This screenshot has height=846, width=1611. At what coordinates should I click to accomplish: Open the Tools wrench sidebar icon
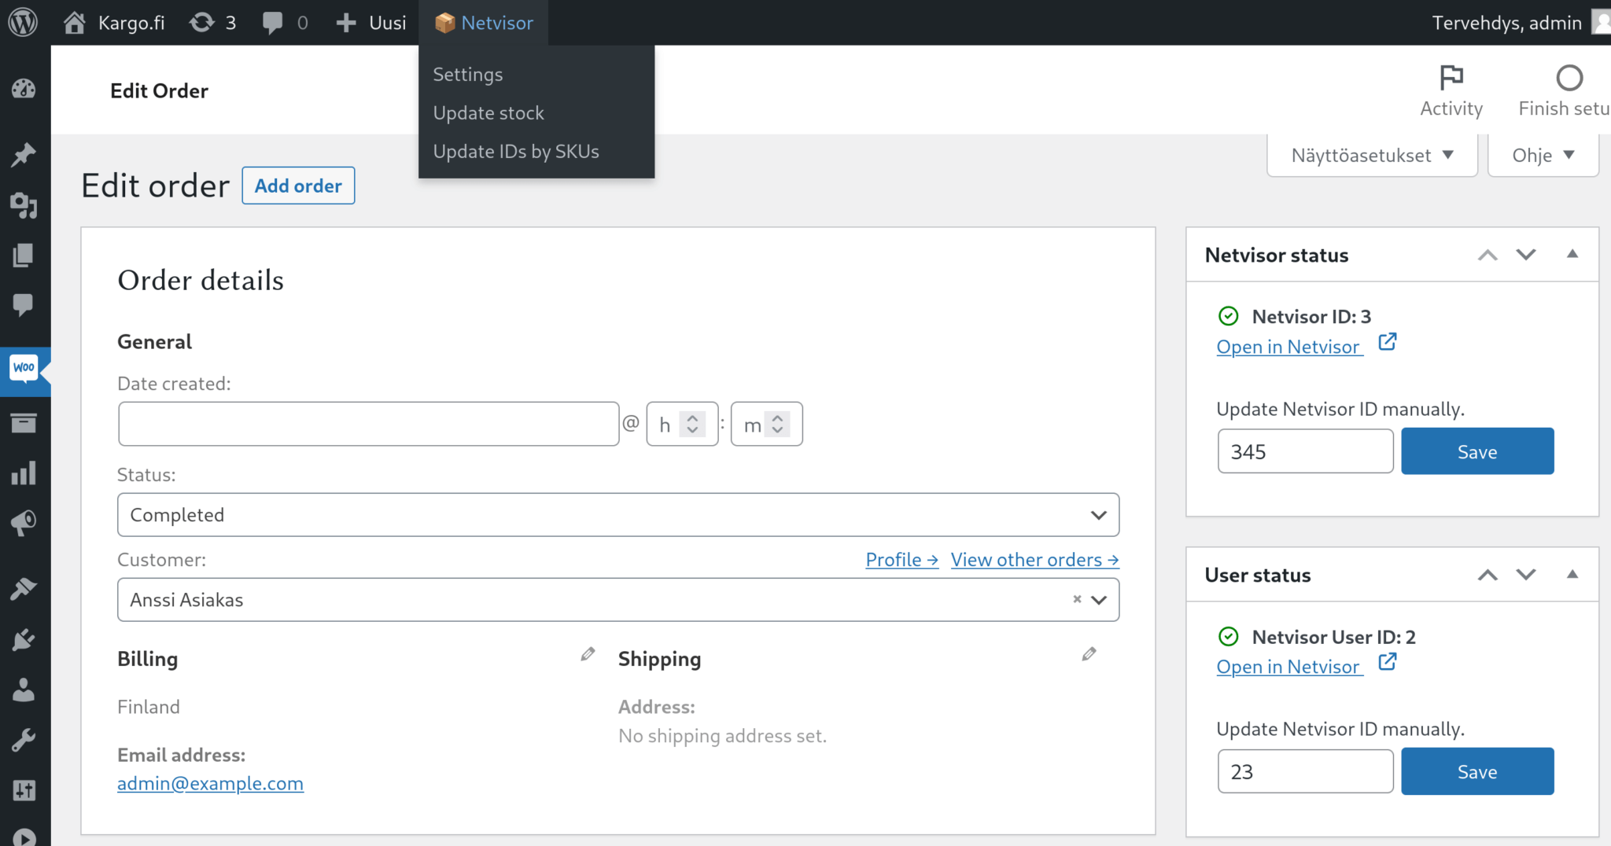pos(24,740)
